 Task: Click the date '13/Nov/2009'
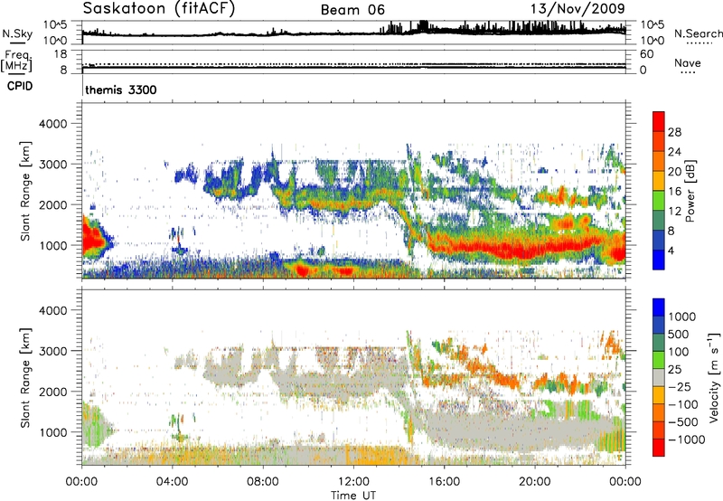(577, 9)
